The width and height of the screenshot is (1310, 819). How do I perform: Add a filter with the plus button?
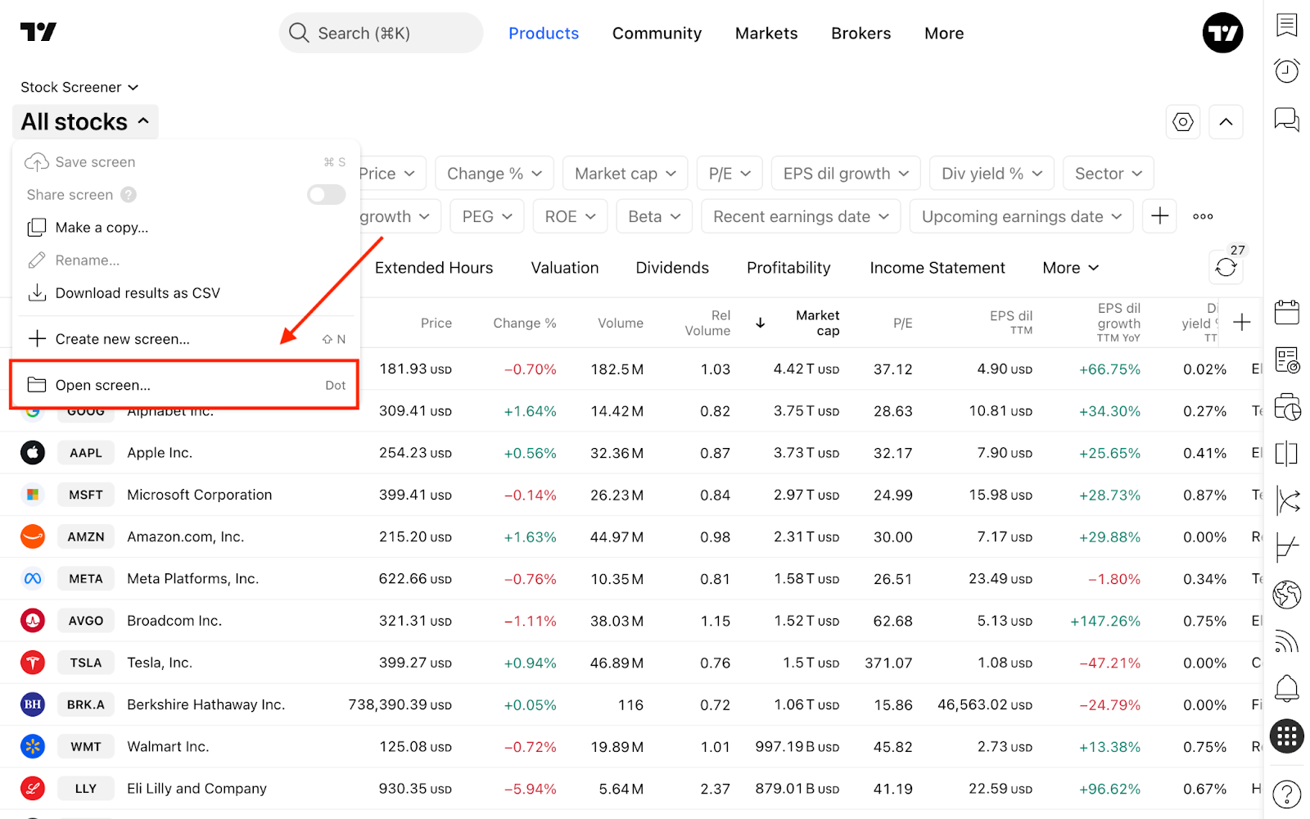(x=1159, y=216)
